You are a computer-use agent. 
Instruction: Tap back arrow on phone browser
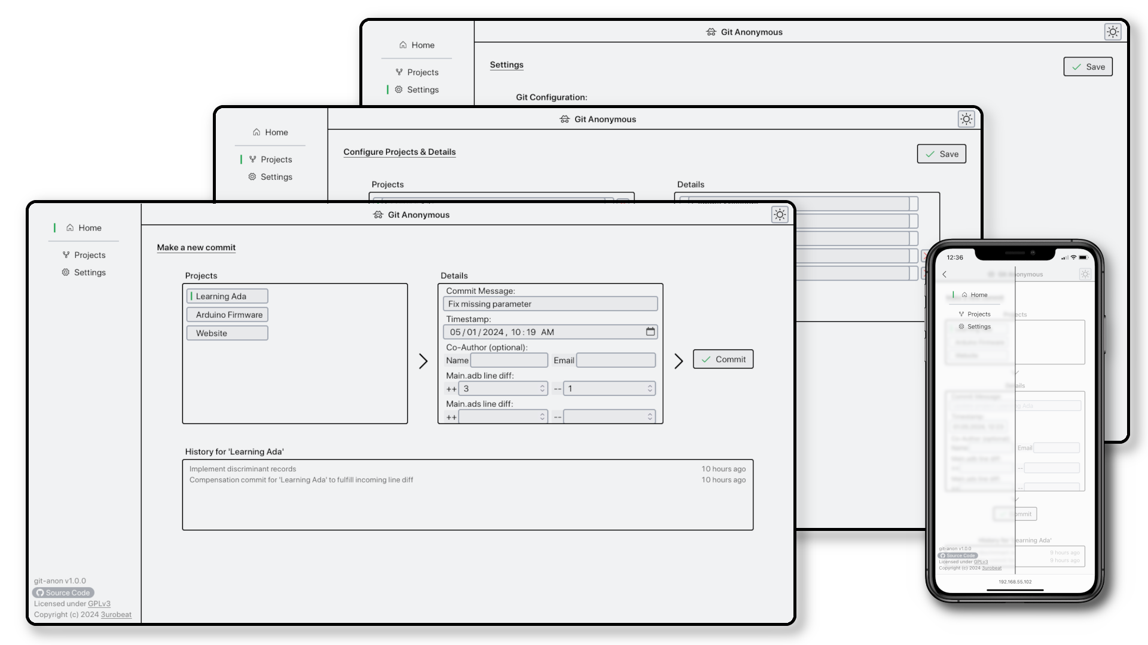(945, 275)
